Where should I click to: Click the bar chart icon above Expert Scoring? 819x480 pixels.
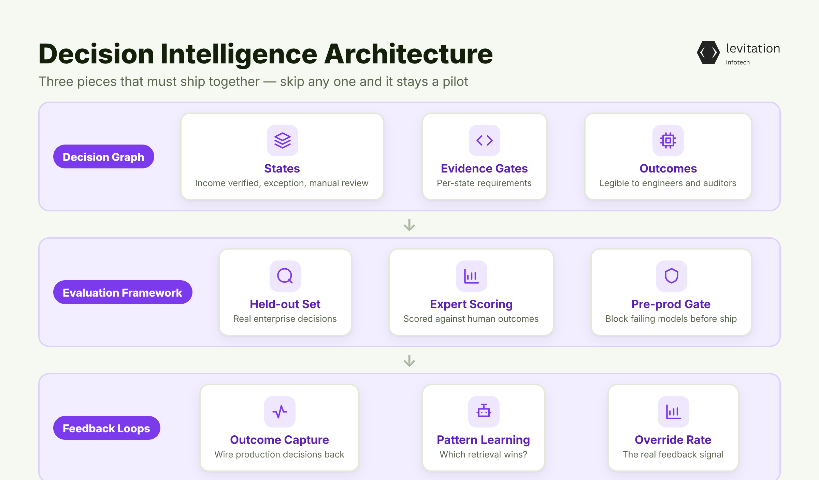472,276
